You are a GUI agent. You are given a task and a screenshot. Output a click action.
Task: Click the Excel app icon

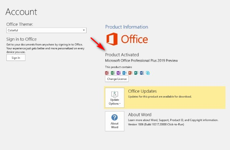(113, 73)
